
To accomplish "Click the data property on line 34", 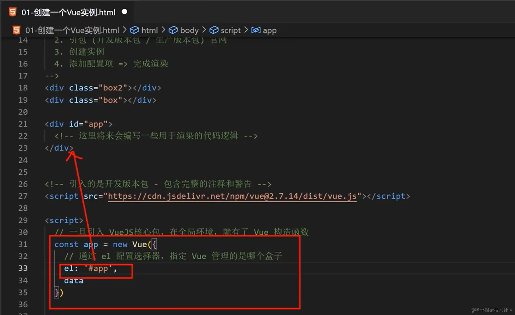I will tap(73, 280).
